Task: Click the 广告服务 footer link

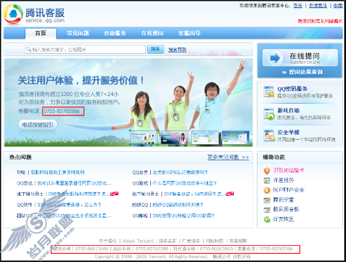Action: [x=191, y=241]
